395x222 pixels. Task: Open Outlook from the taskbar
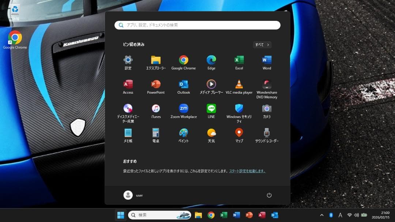click(275, 215)
